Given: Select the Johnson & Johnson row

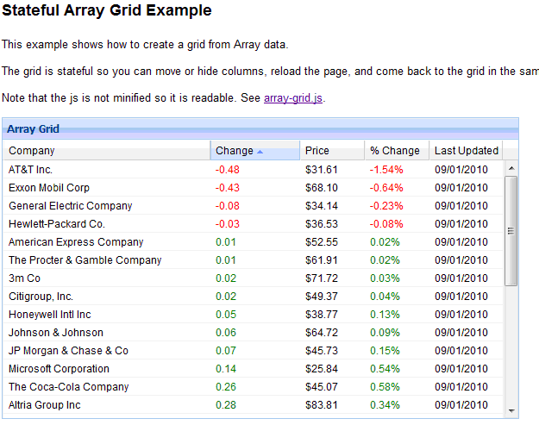Looking at the screenshot, I should 253,333.
